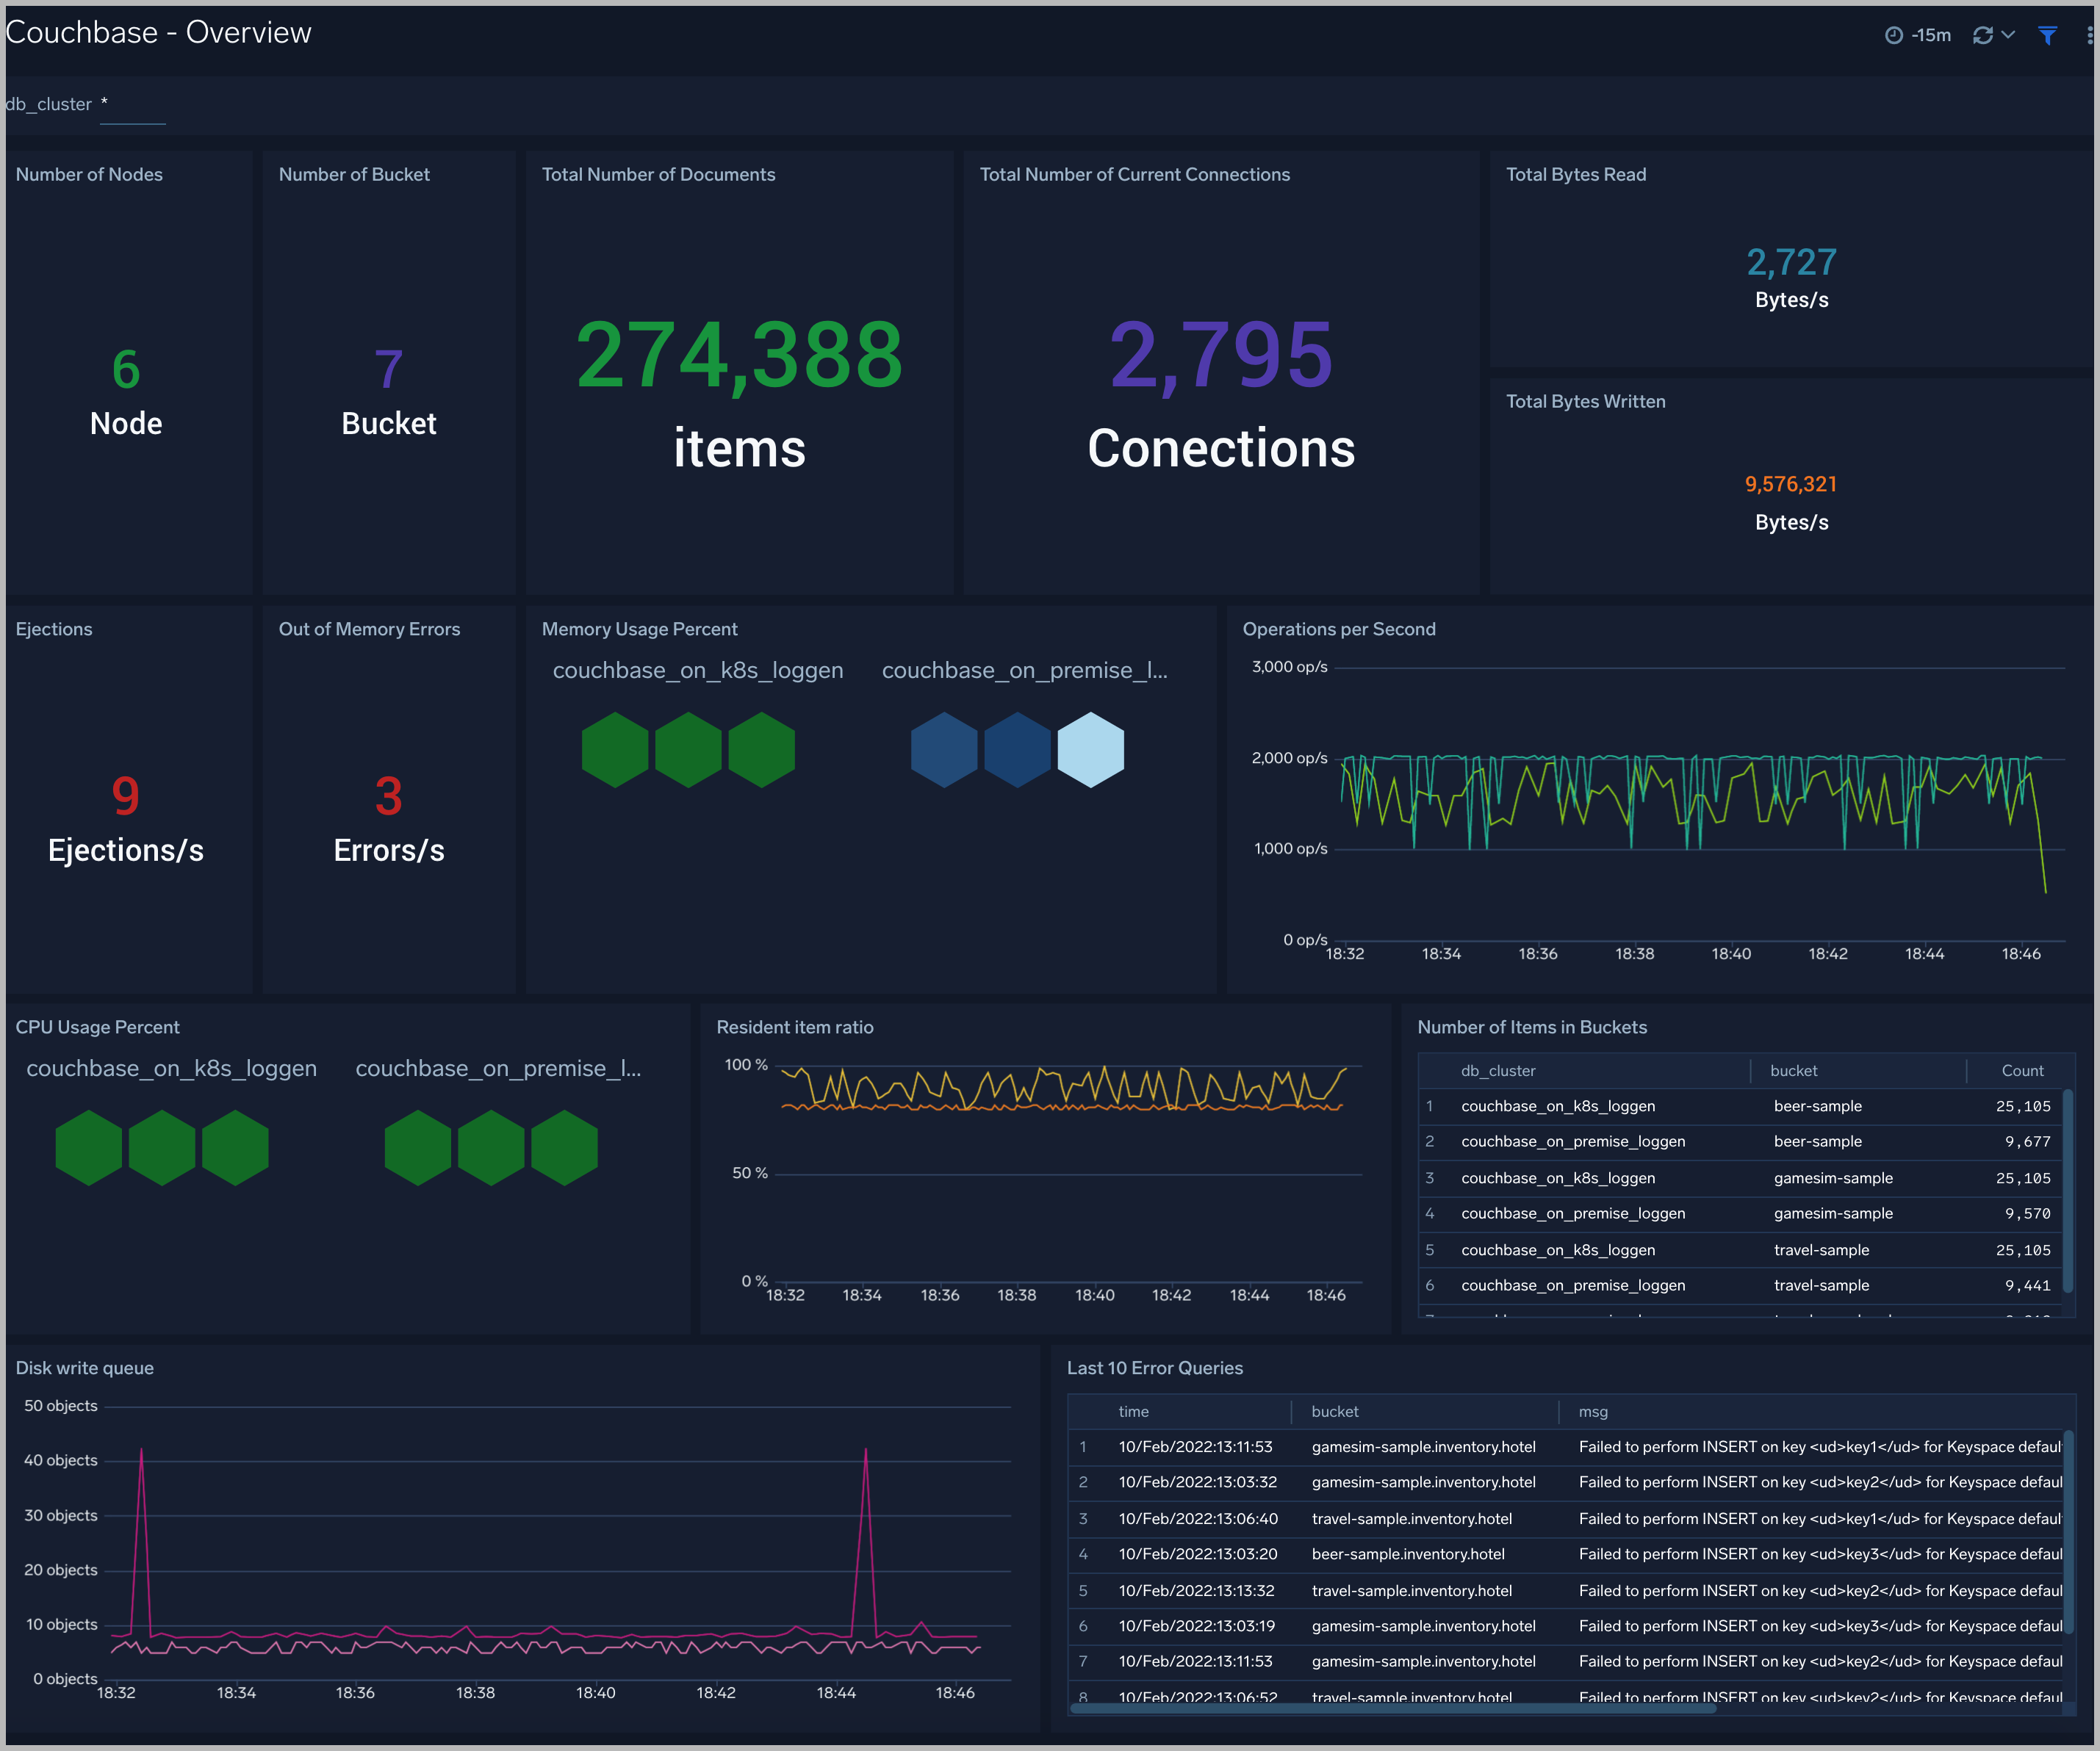Click row 3 travel-sample.inventory.hotel error query
This screenshot has height=1751, width=2100.
(x=1412, y=1518)
